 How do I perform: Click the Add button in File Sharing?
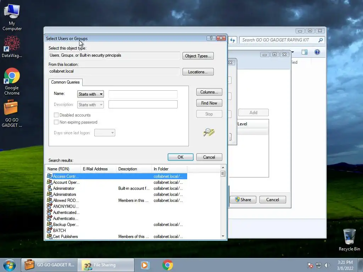pos(253,112)
